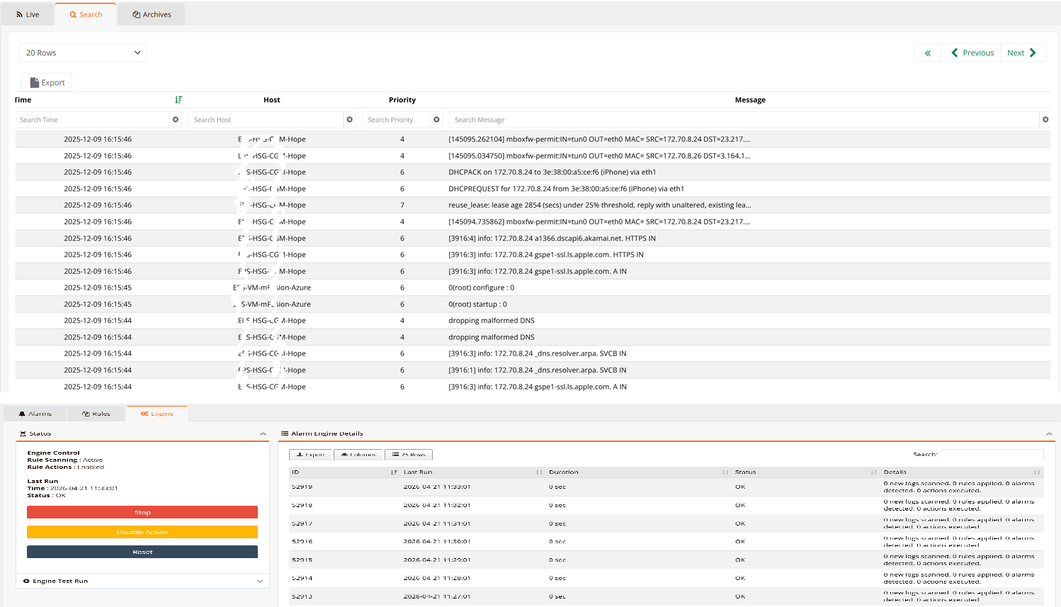Focus the Search Host input
Image resolution: width=1061 pixels, height=607 pixels.
point(266,120)
